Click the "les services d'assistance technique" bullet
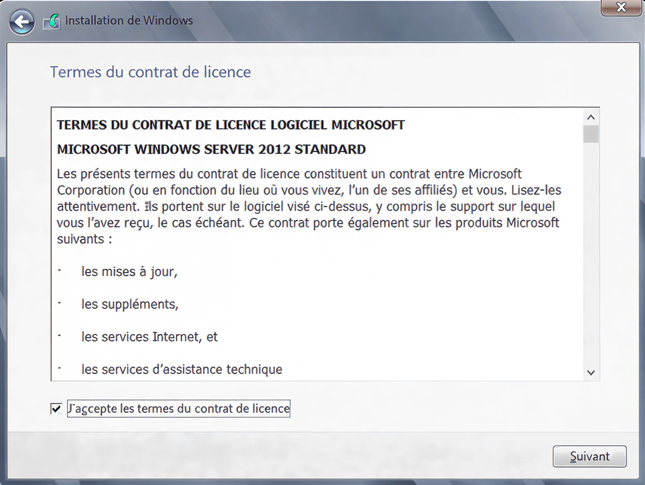Viewport: 645px width, 485px height. (182, 369)
